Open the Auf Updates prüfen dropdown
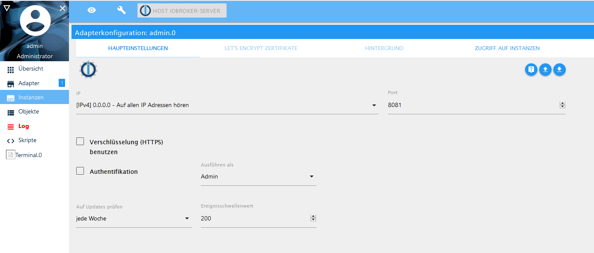 pos(134,218)
